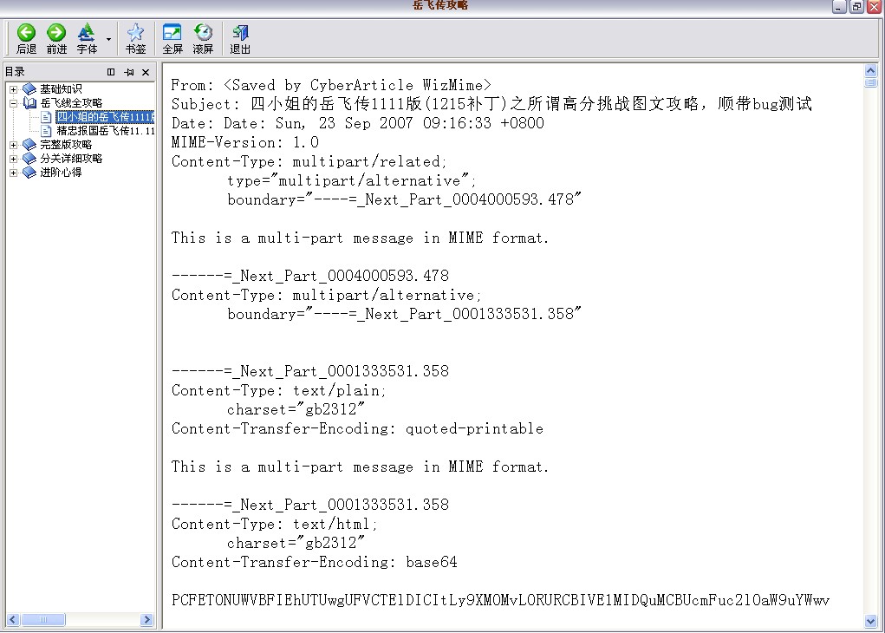
Task: Select the 岳飞线全攻略 open book entry
Action: pos(71,103)
